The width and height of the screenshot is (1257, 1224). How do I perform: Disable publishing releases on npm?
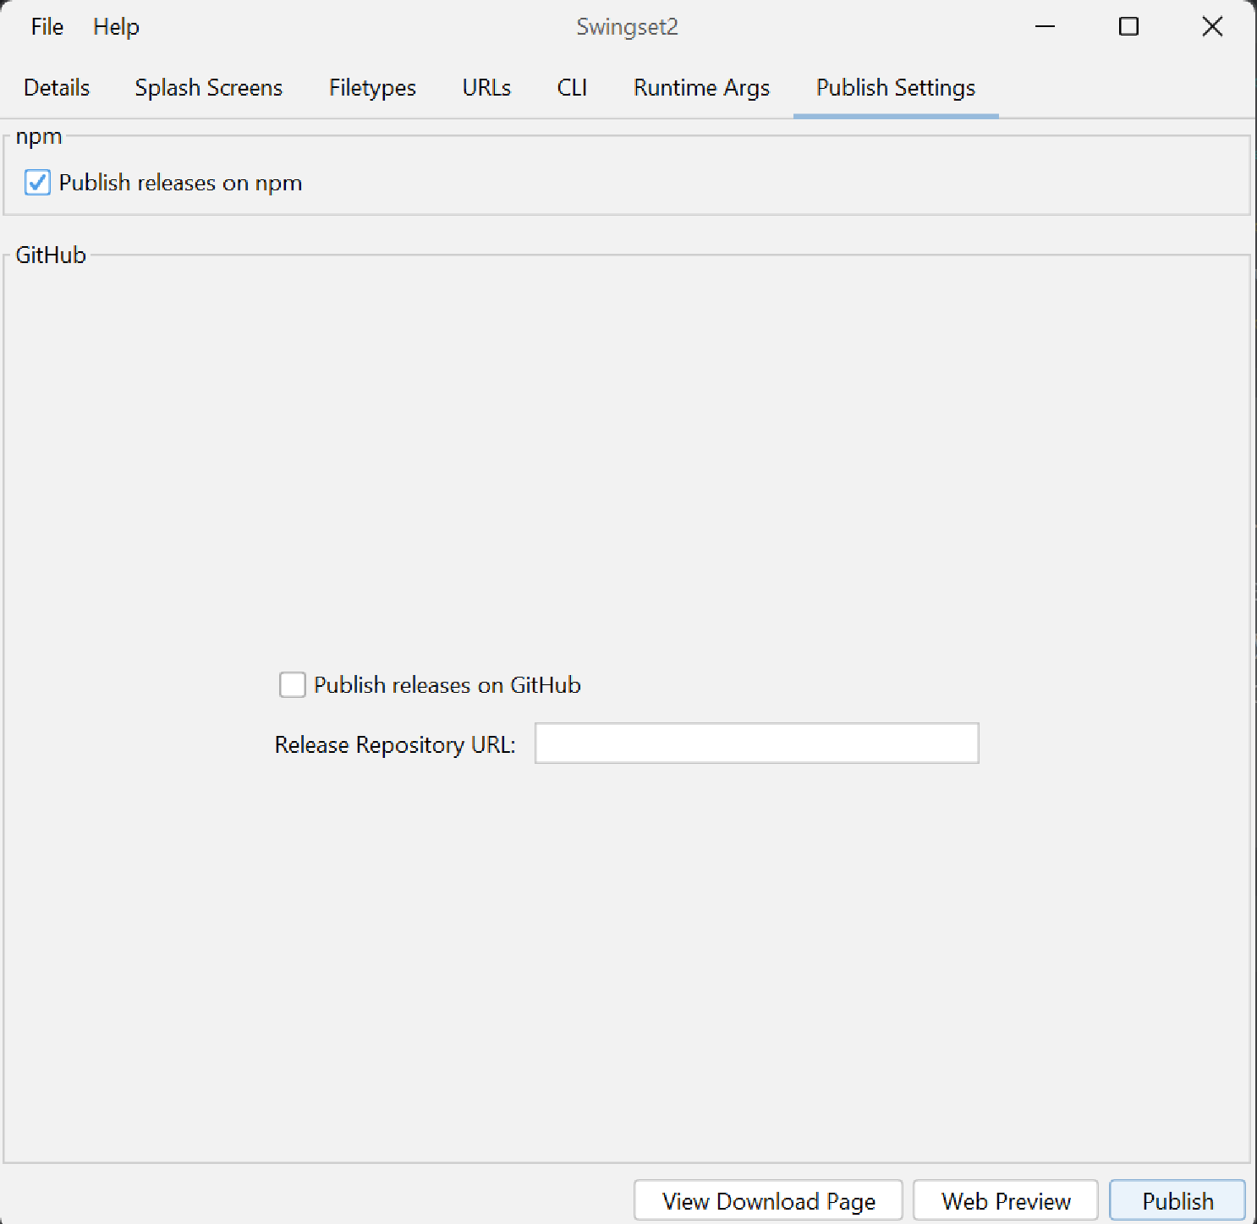coord(37,182)
